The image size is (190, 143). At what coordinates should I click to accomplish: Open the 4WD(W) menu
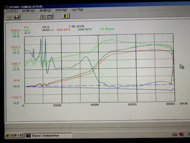click(61, 10)
